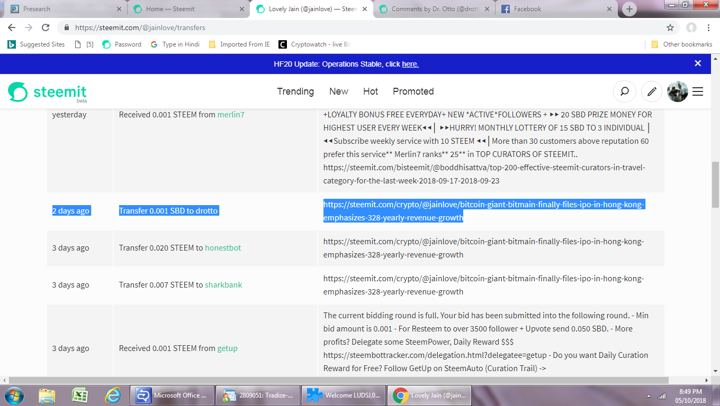Viewport: 720px width, 406px height.
Task: Write a new post with the pencil icon
Action: coord(652,91)
